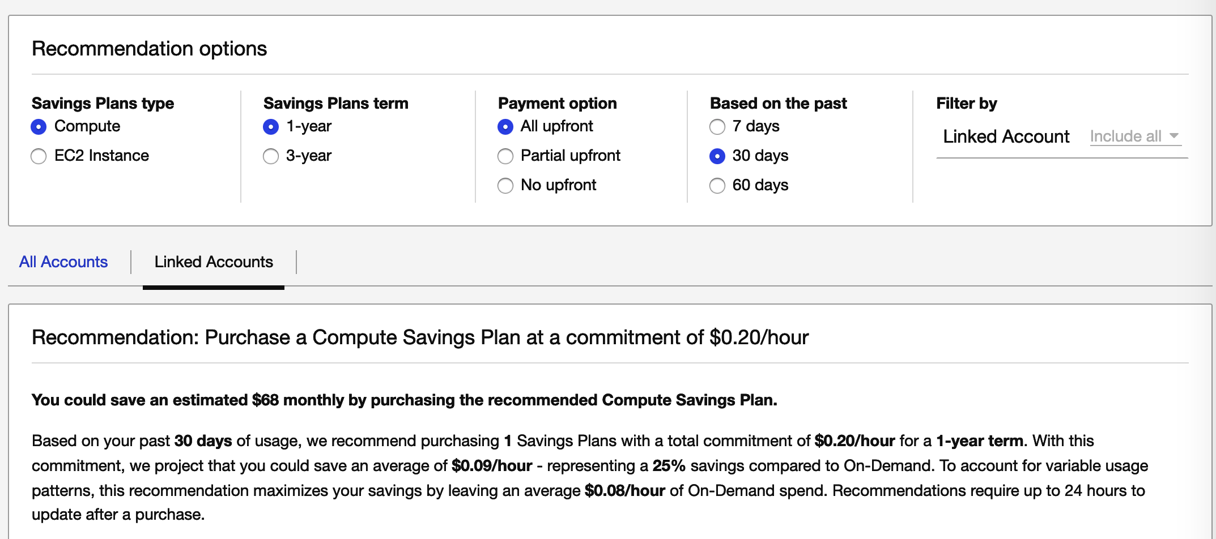Open the Include all dropdown
The width and height of the screenshot is (1216, 539).
tap(1135, 136)
